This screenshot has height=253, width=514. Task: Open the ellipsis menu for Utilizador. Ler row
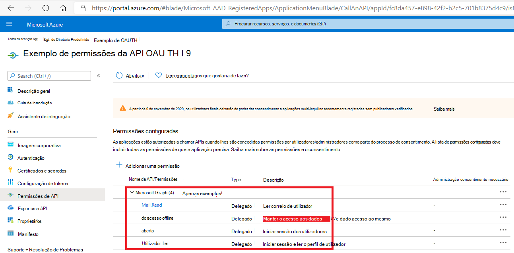tap(503, 243)
